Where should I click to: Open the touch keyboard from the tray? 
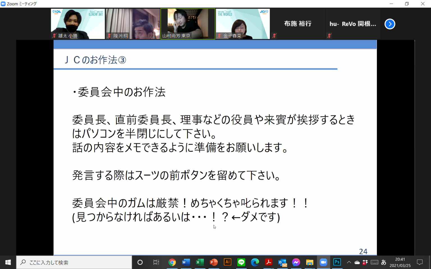(x=374, y=262)
